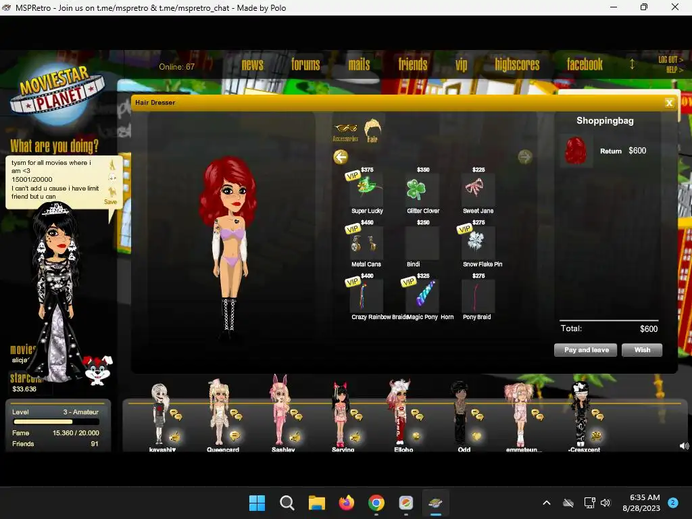Click the red hair thumbnail in Shoppingbag
Image resolution: width=692 pixels, height=519 pixels.
[x=576, y=151]
